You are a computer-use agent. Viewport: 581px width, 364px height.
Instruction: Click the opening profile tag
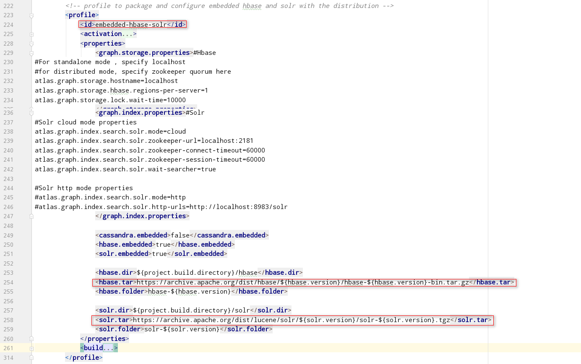pyautogui.click(x=82, y=15)
